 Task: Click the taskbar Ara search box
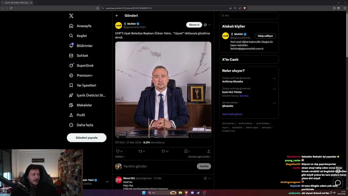point(163,193)
